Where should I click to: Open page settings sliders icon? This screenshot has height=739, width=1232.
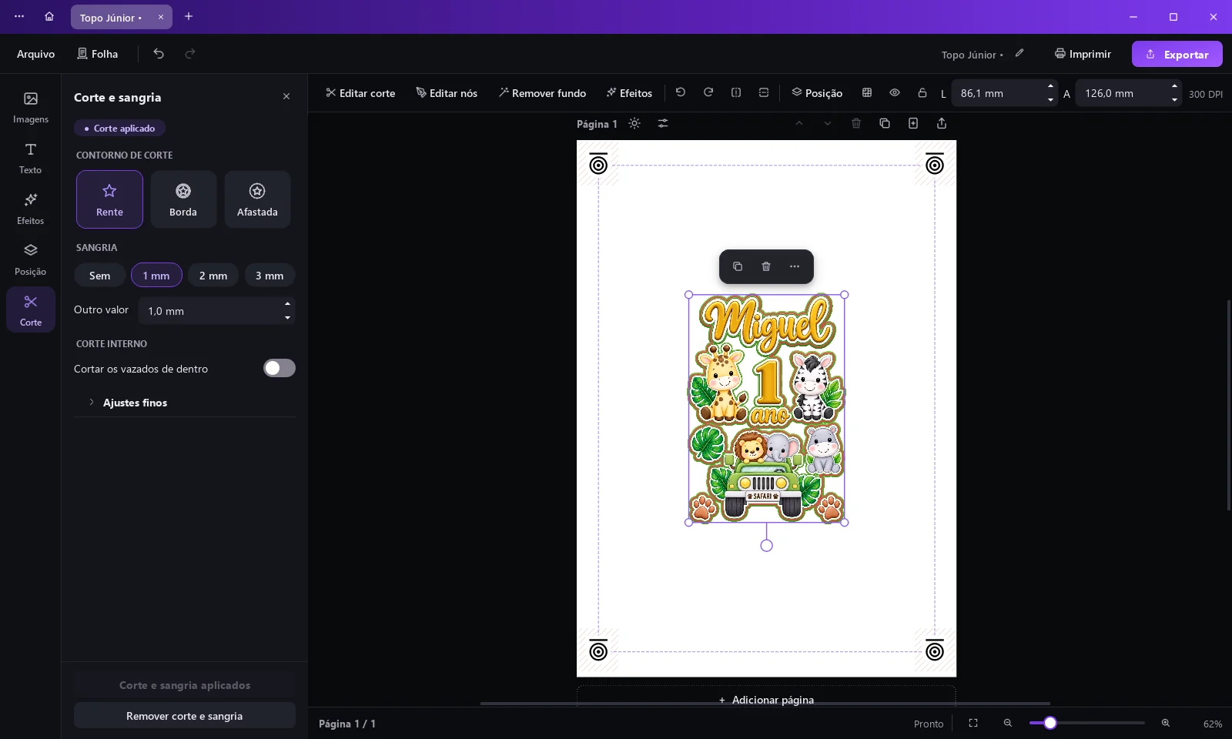(663, 123)
